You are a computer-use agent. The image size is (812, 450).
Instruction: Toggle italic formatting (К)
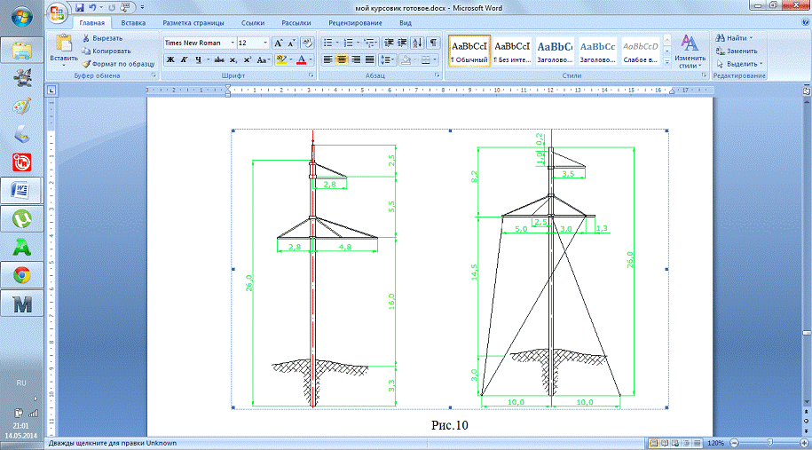pos(184,60)
